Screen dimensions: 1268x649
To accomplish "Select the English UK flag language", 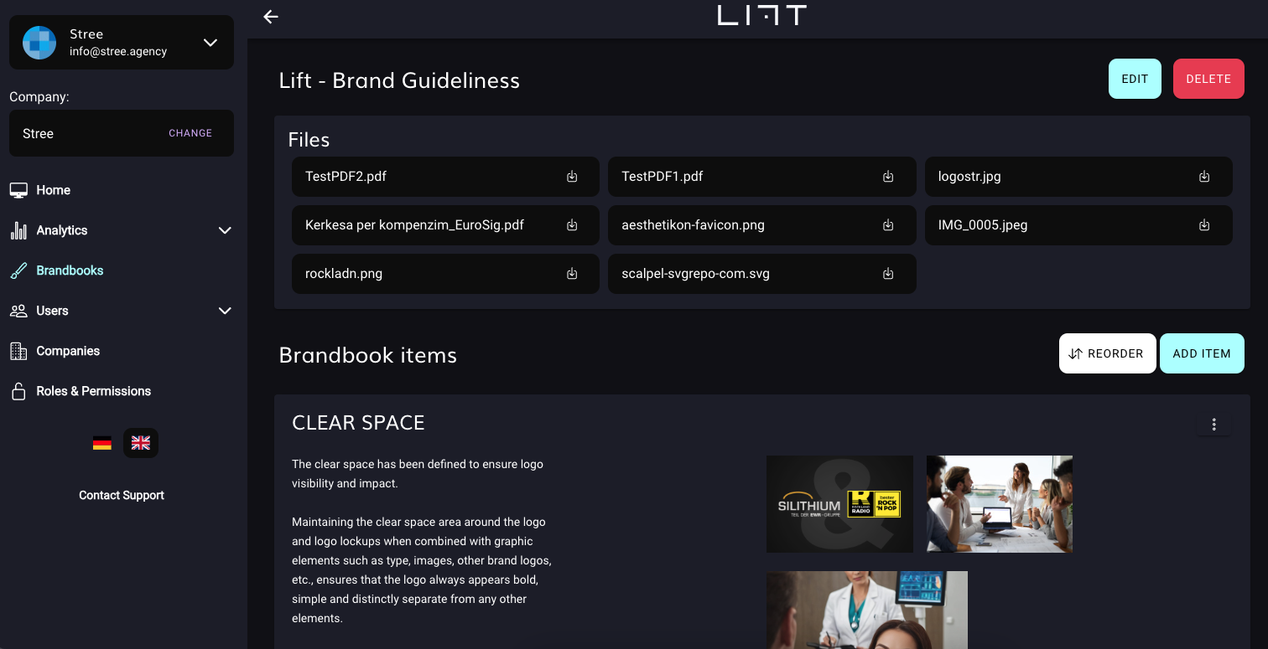I will click(x=141, y=443).
